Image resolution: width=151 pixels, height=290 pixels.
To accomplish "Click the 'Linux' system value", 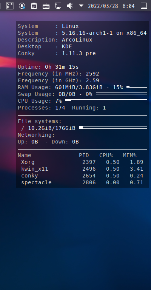I will coord(70,26).
